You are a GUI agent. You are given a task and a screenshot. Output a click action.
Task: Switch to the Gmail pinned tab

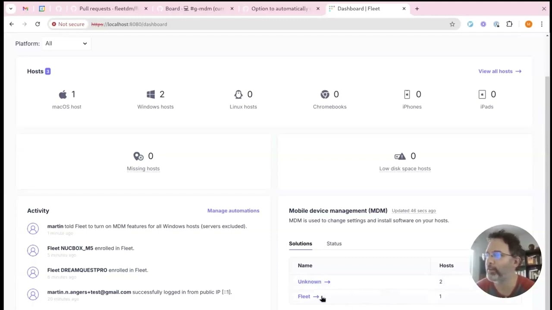[x=25, y=9]
